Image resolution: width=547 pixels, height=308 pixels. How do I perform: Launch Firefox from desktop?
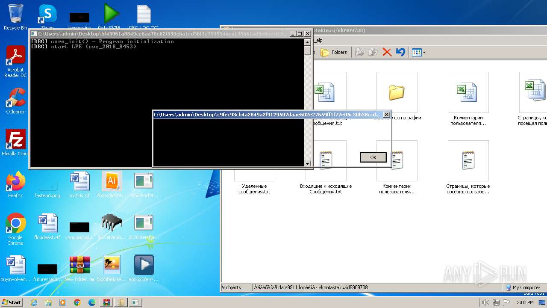15,184
